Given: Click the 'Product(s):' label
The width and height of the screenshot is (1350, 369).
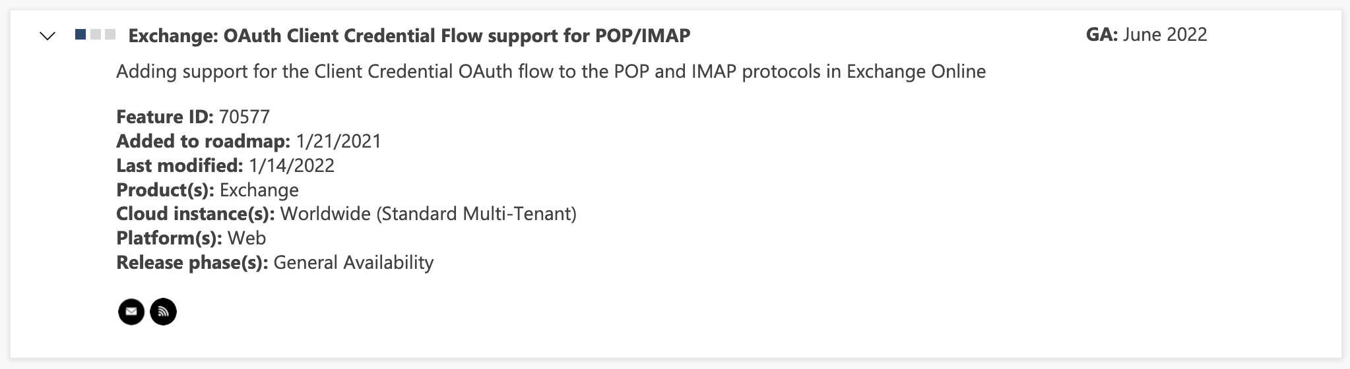Looking at the screenshot, I should pos(165,190).
